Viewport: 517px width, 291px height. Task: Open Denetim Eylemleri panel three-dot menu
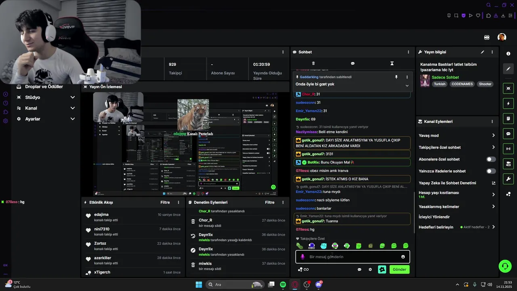tap(283, 202)
